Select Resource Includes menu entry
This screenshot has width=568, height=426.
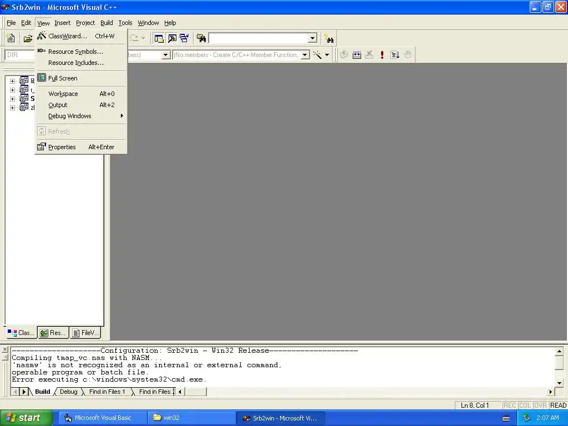coord(82,63)
